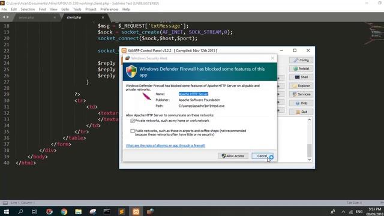Open the Selection menu

click(x=28, y=10)
